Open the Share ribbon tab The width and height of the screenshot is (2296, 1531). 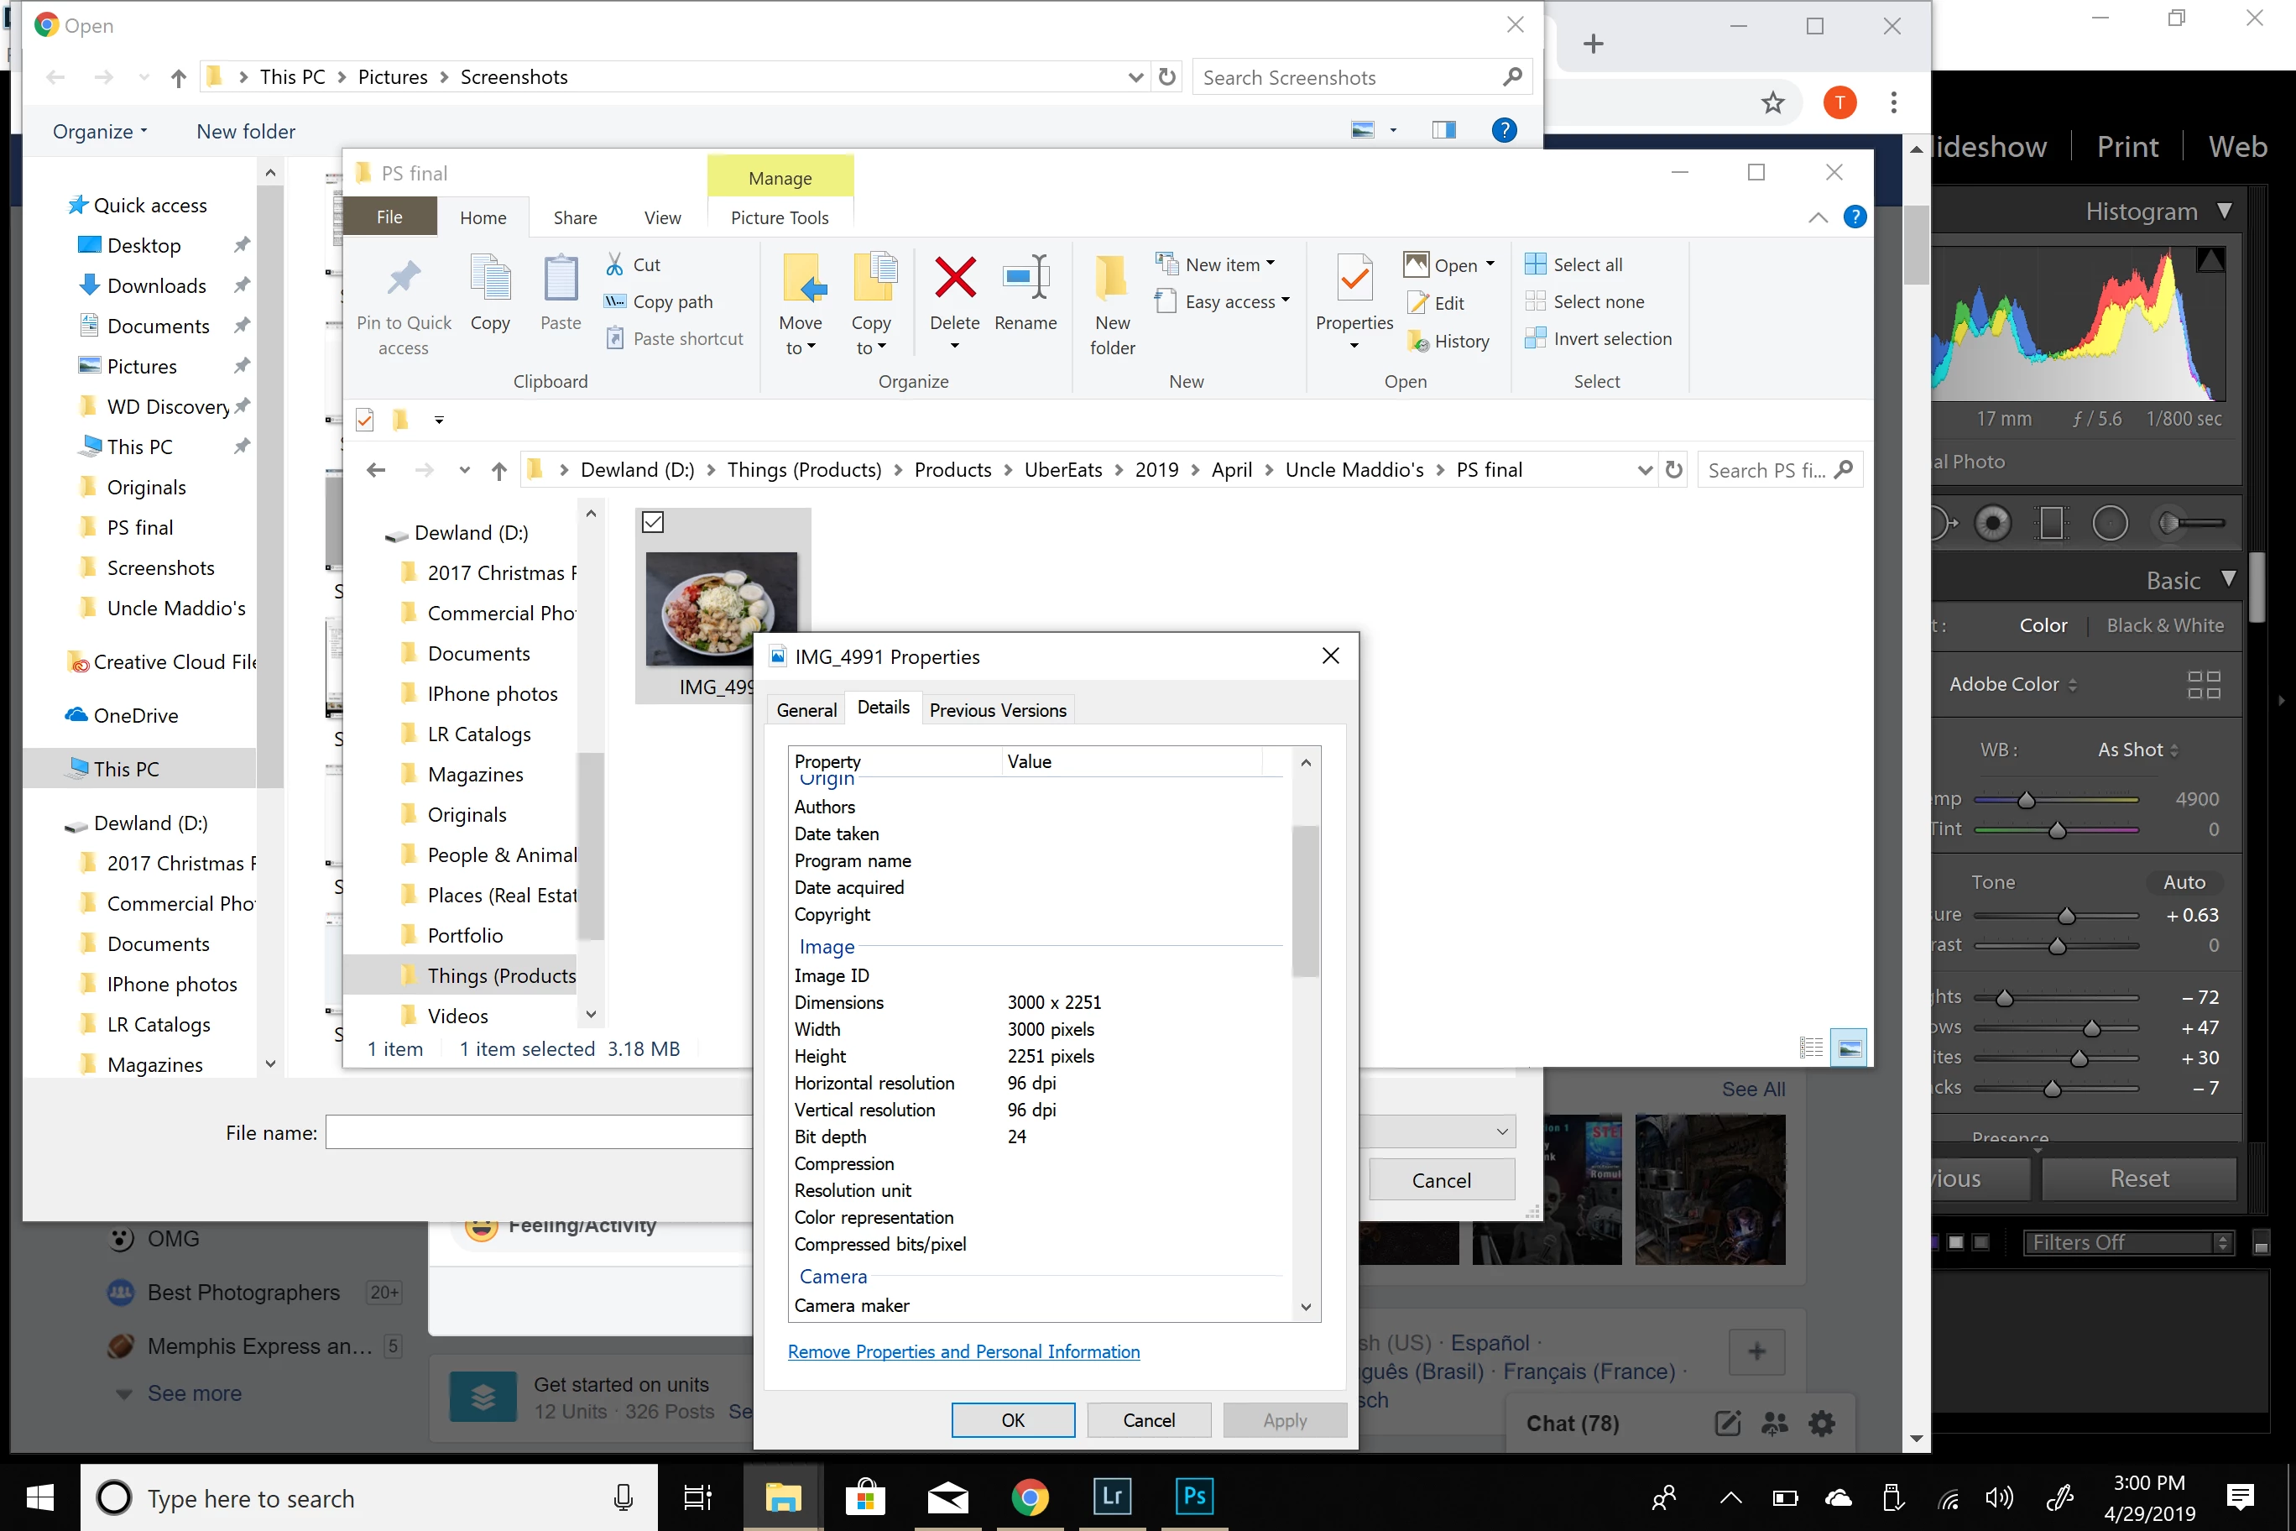[575, 217]
